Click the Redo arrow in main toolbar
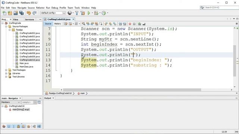Screen dimensions: 239x134 [34, 13]
